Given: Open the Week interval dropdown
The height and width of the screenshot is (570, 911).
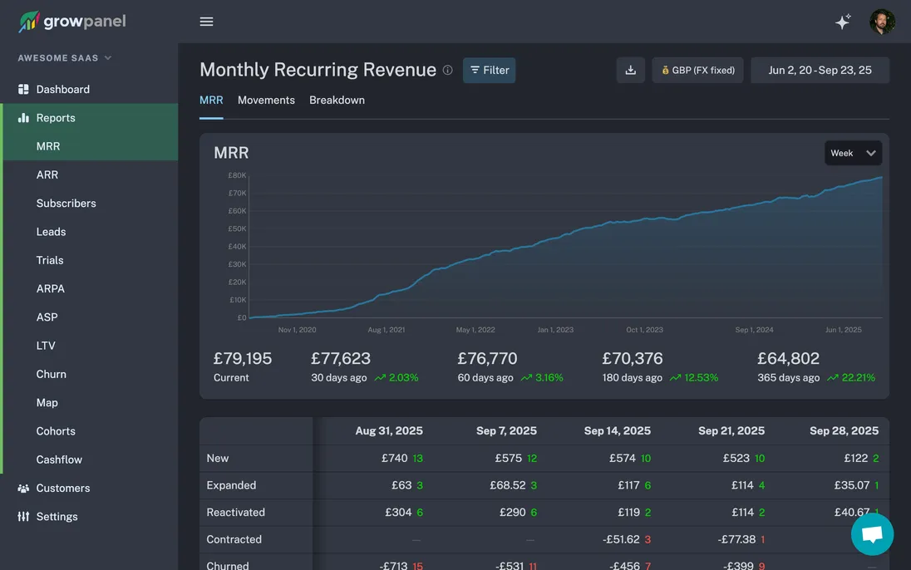Looking at the screenshot, I should pos(853,153).
